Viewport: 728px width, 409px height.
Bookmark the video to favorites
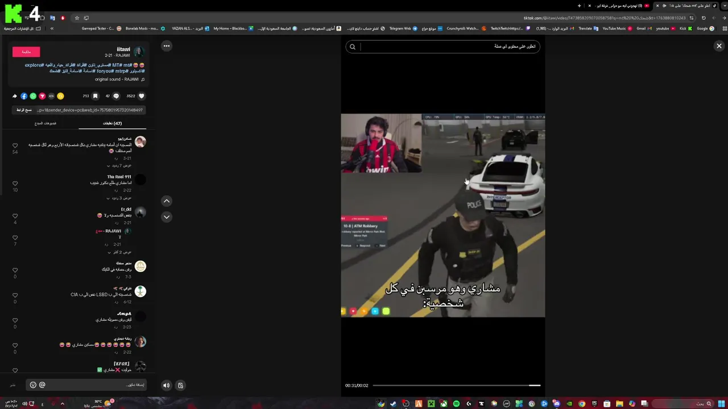pos(95,96)
